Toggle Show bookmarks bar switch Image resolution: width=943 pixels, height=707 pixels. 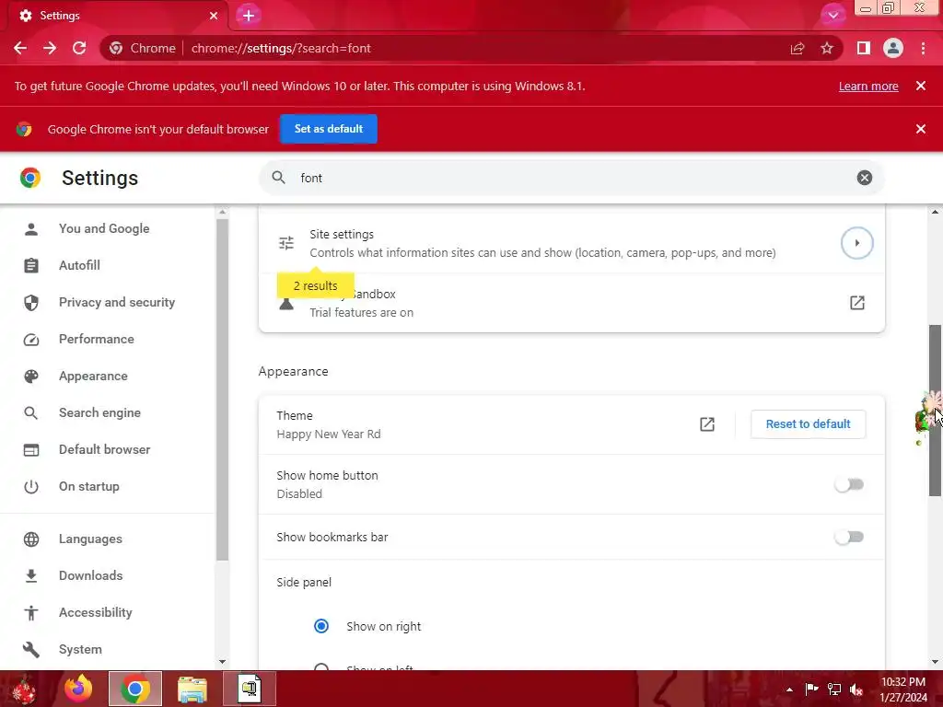point(849,537)
